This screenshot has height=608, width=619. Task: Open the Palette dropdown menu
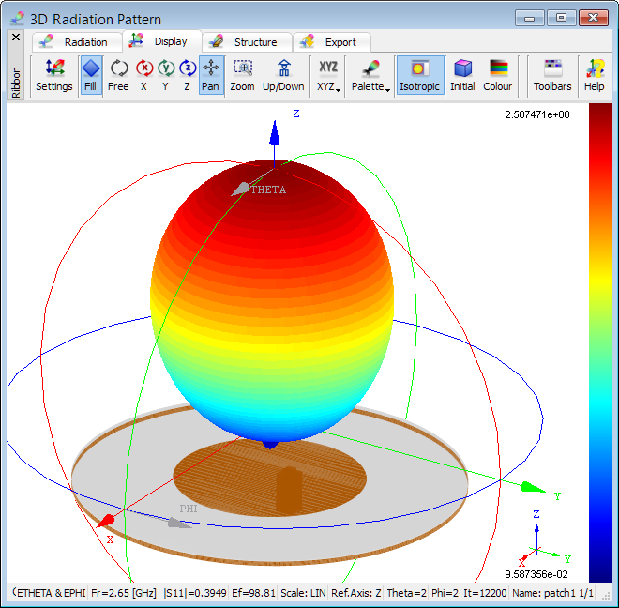click(x=370, y=75)
